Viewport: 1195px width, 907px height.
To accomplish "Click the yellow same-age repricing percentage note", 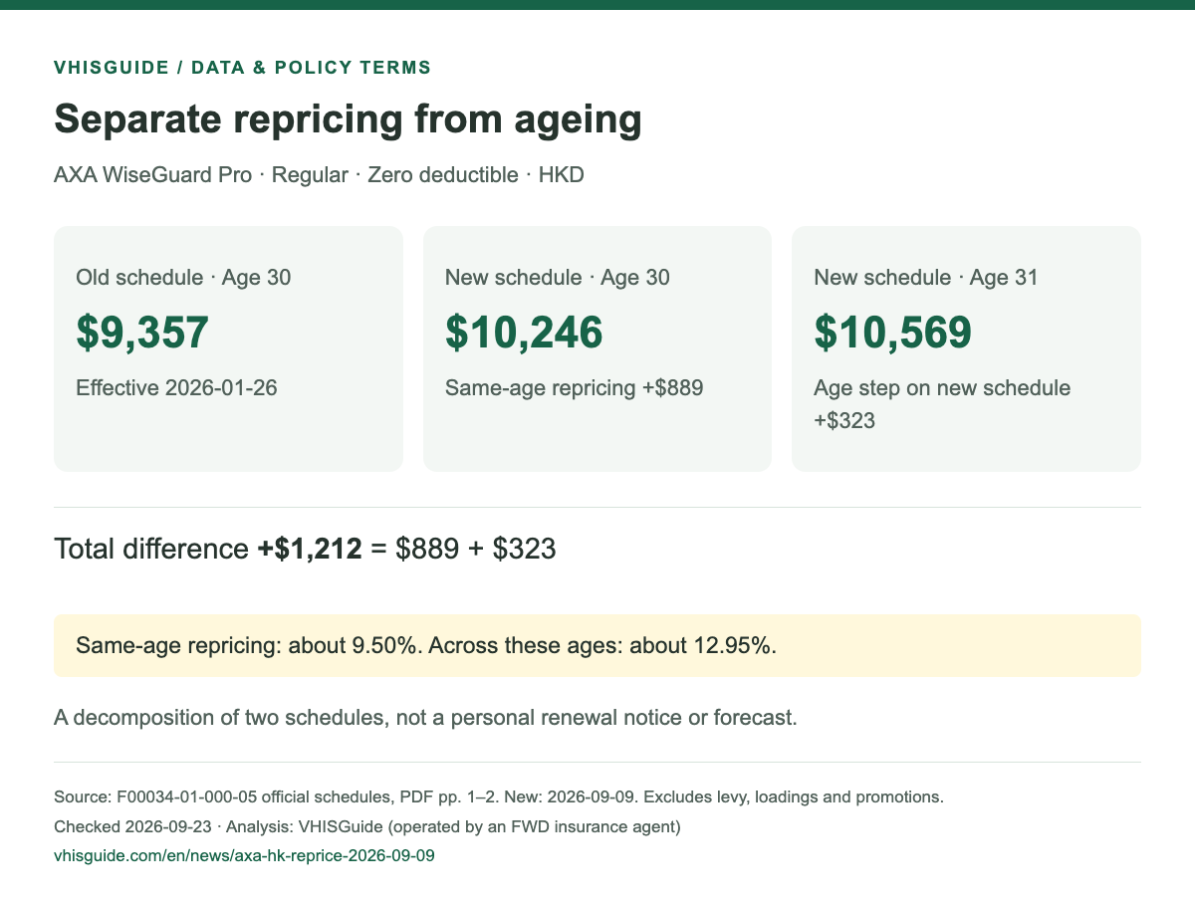I will coord(597,646).
